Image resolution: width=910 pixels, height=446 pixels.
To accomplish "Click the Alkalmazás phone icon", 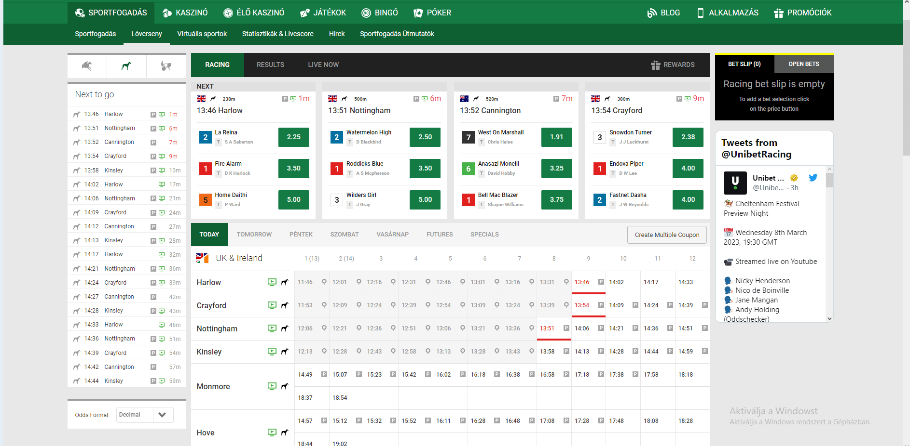I will tap(701, 13).
